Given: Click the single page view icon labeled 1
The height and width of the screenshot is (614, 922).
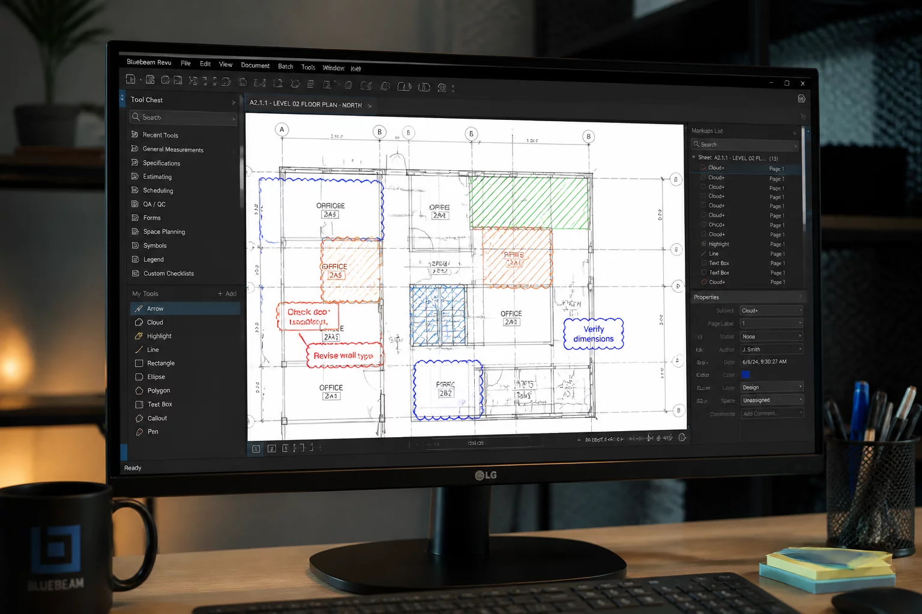Looking at the screenshot, I should click(256, 449).
